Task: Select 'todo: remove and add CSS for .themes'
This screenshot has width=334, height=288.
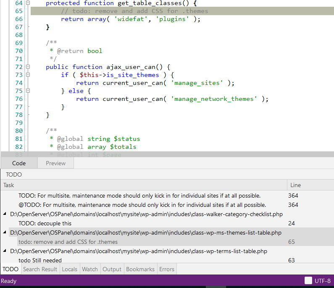Action: click(x=68, y=242)
